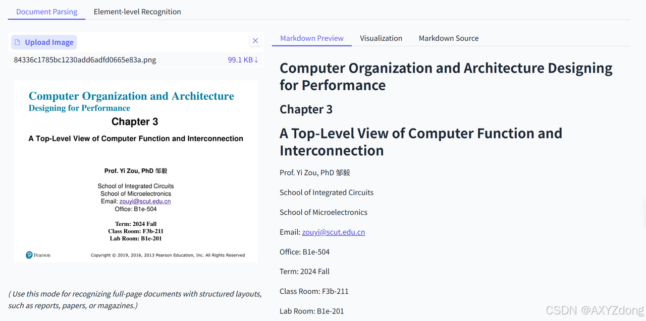Switch to the Document Parsing tab
The width and height of the screenshot is (646, 321).
pyautogui.click(x=47, y=12)
